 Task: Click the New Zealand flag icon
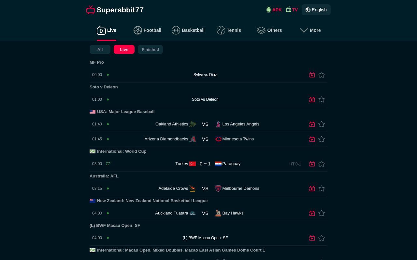tap(93, 201)
